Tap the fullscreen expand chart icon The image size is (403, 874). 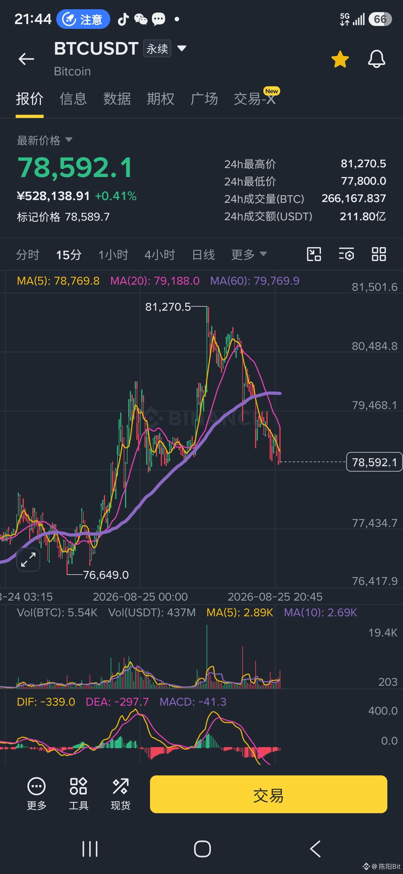tap(29, 559)
